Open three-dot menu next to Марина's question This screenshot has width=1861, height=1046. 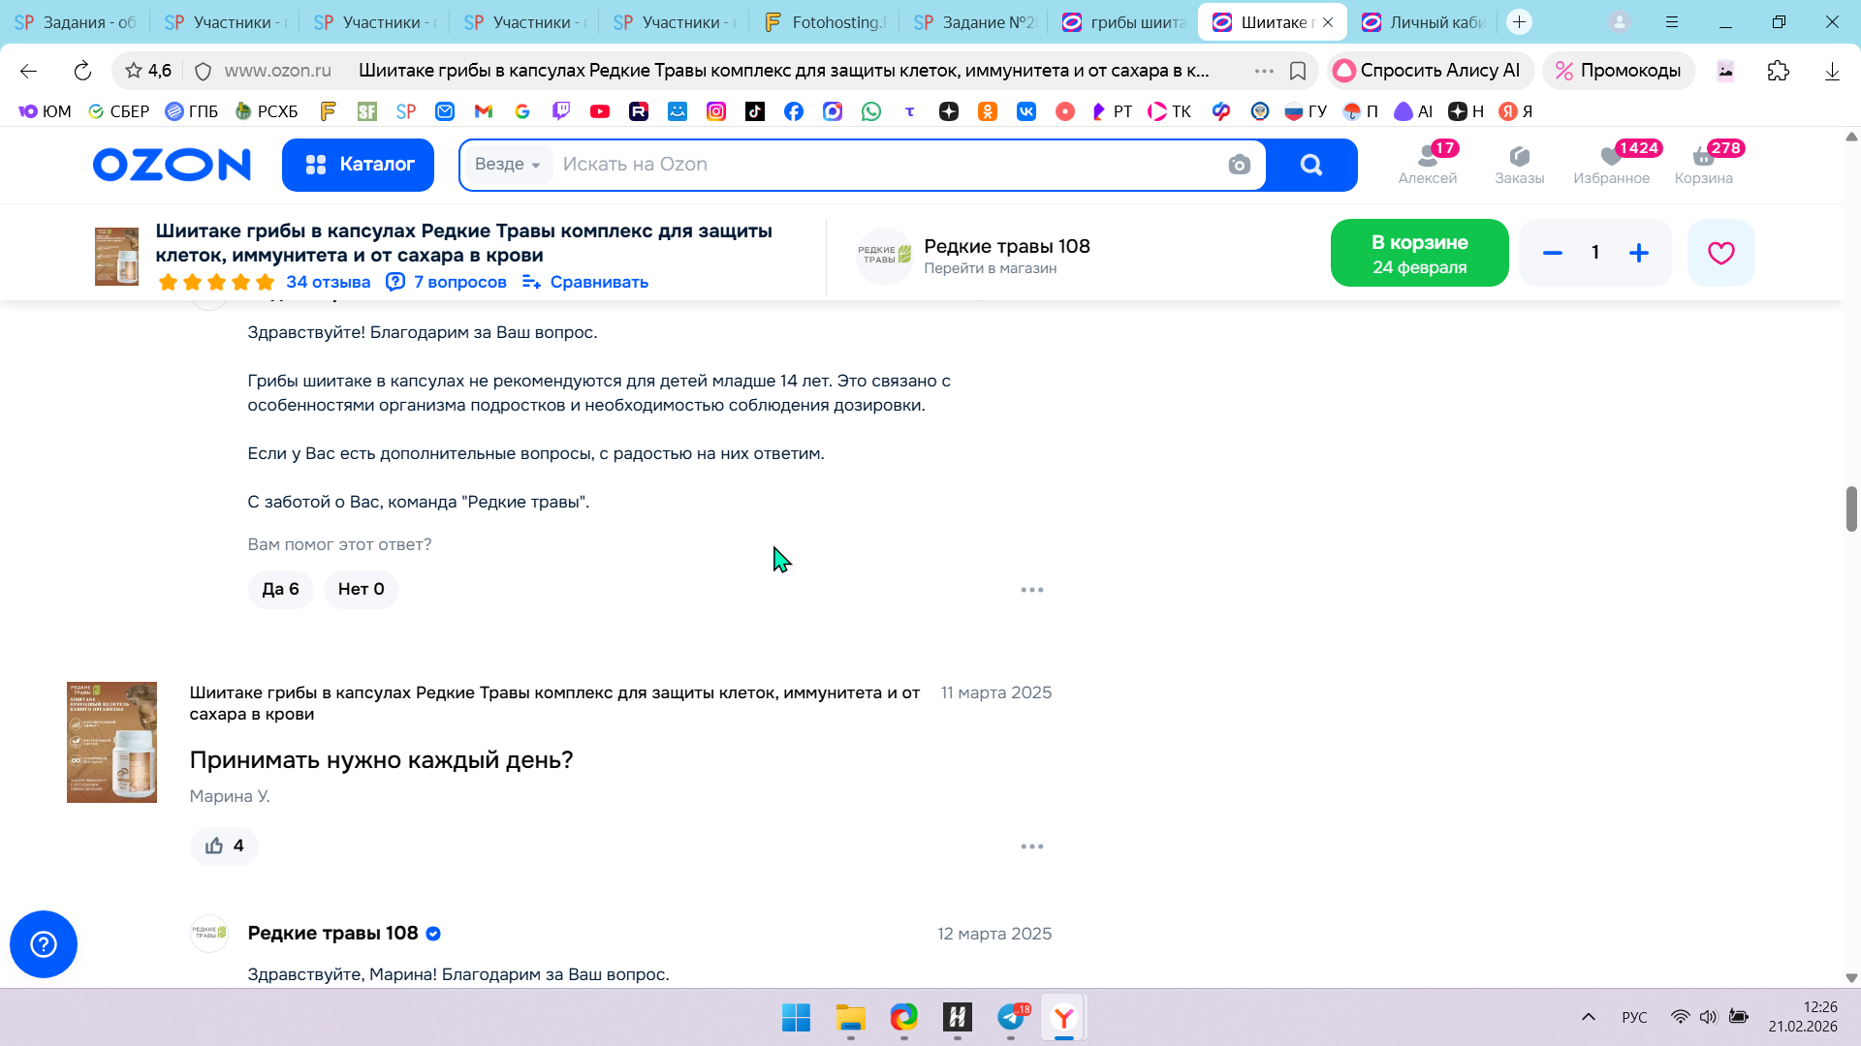coord(1031,846)
